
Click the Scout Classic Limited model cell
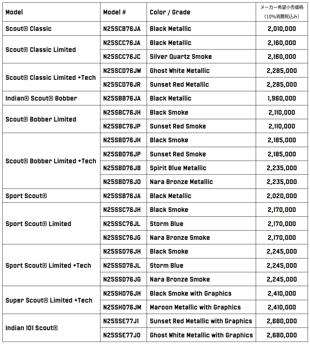point(51,50)
